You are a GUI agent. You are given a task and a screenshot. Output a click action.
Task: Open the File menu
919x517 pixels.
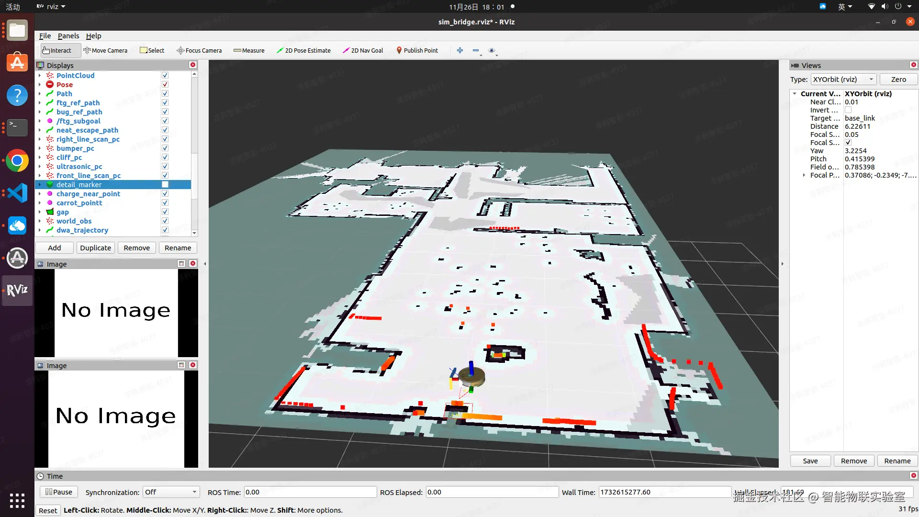coord(45,36)
